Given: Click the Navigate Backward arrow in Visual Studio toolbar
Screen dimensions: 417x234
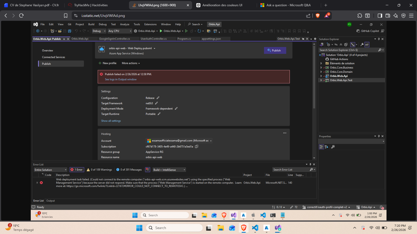Looking at the screenshot, I should (38, 31).
